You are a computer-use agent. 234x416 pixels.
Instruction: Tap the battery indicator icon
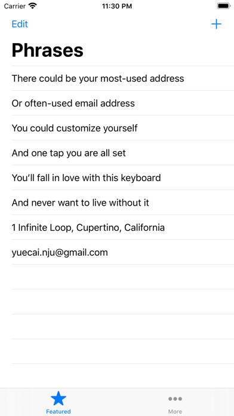[224, 6]
